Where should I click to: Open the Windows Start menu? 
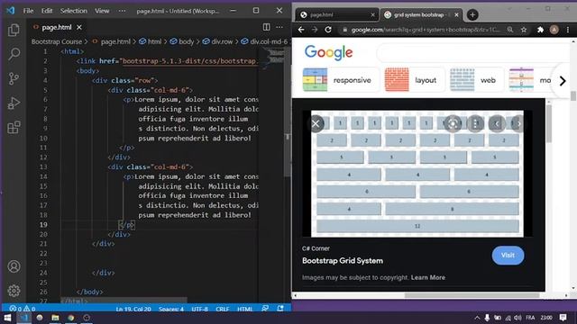tap(7, 318)
